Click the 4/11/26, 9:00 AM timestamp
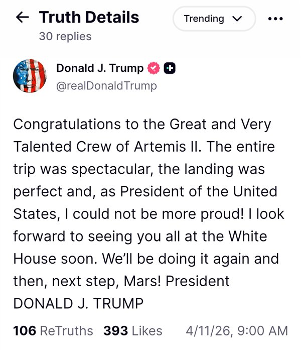This screenshot has height=350, width=301. pos(237,331)
